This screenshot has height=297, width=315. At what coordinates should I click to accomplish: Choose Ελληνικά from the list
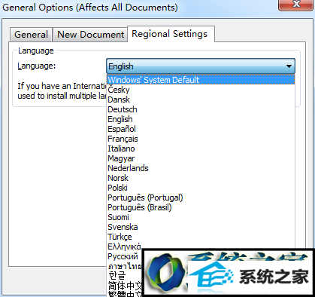124,246
